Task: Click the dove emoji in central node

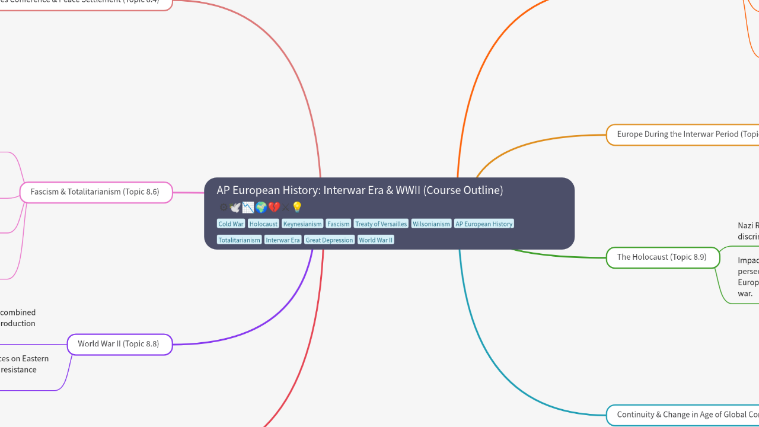Action: point(235,208)
